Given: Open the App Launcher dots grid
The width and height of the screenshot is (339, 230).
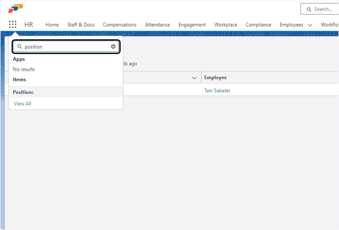Looking at the screenshot, I should (13, 25).
